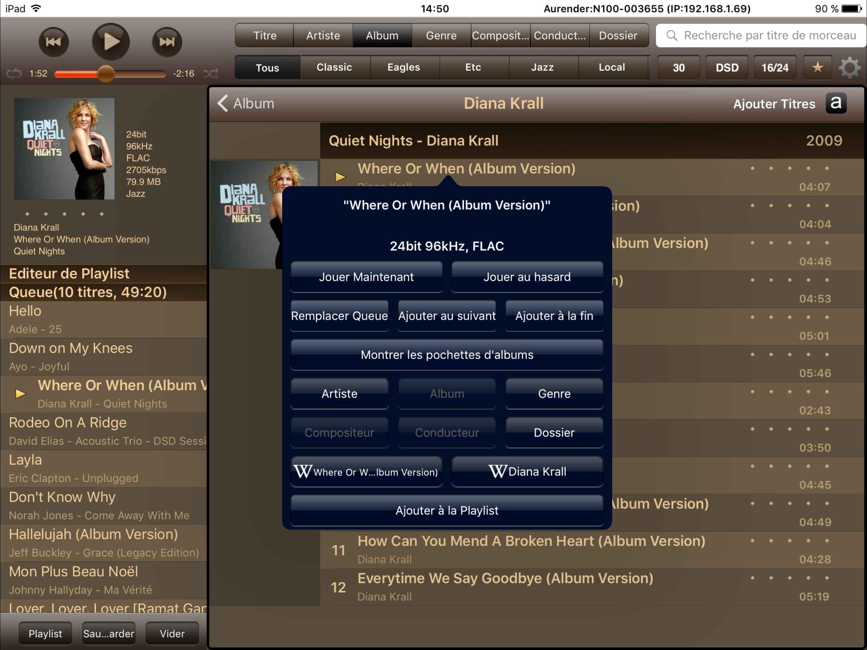Toggle the 30 recent filter
Image resolution: width=867 pixels, height=650 pixels.
point(679,67)
